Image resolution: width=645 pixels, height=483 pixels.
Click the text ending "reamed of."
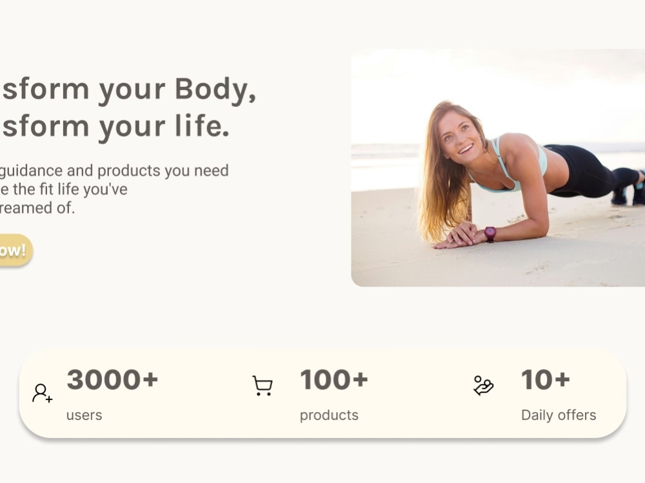pos(37,208)
